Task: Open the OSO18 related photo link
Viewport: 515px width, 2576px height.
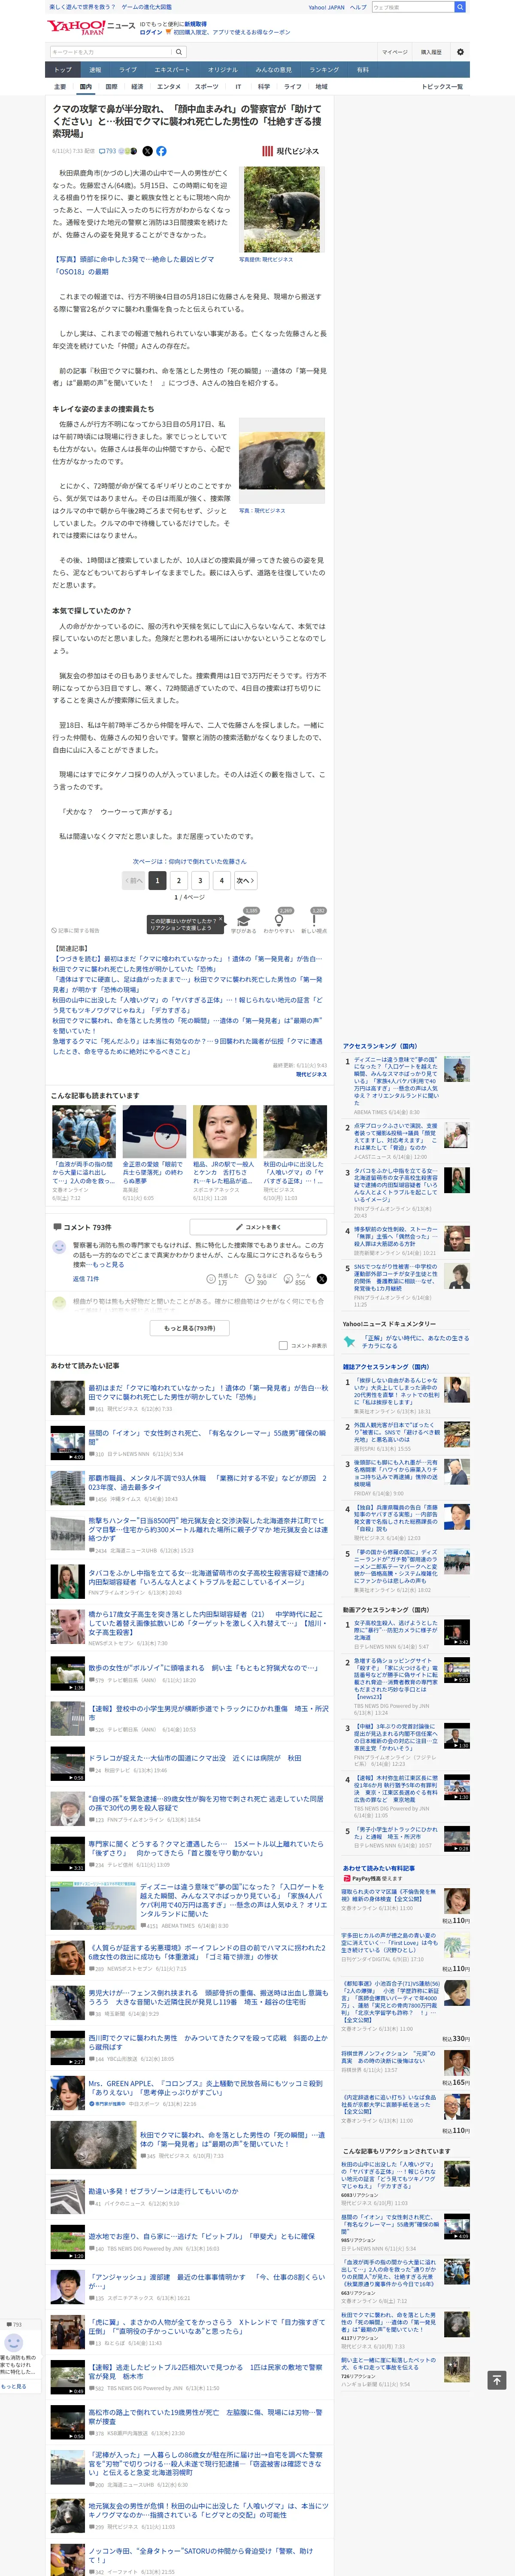Action: (133, 264)
